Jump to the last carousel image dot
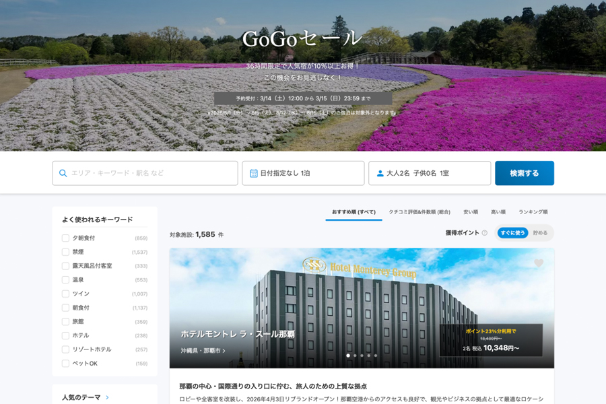The height and width of the screenshot is (404, 606). 376,356
